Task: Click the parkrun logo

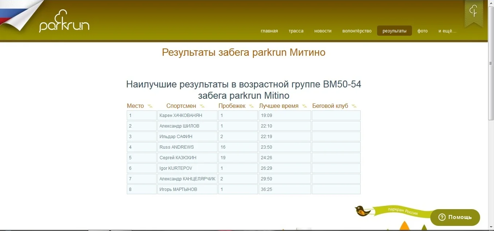Action: [x=64, y=21]
